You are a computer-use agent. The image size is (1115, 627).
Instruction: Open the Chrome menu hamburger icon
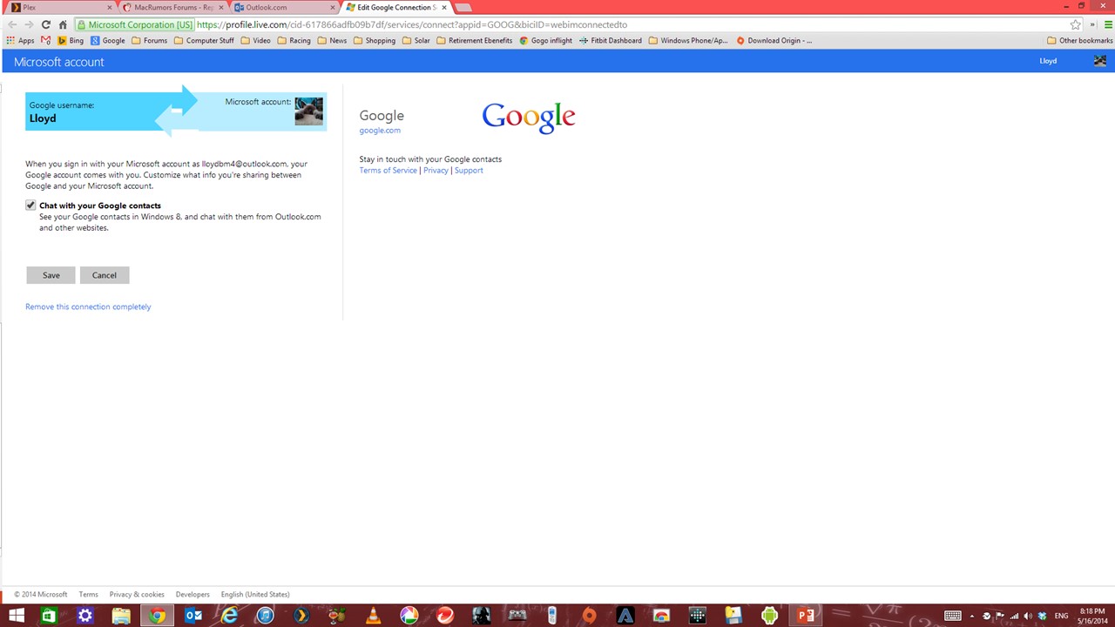click(1108, 24)
